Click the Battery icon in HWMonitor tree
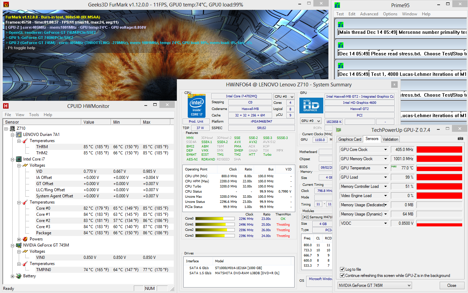This screenshot has width=468, height=293. pos(19,276)
